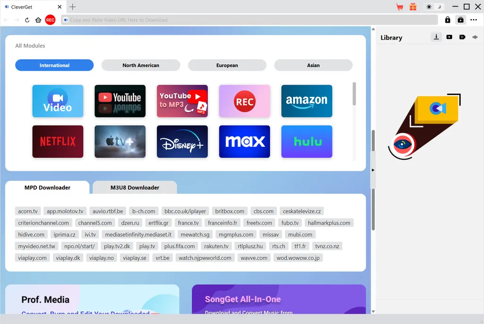Open the shopping cart icon
484x324 pixels.
[x=400, y=7]
